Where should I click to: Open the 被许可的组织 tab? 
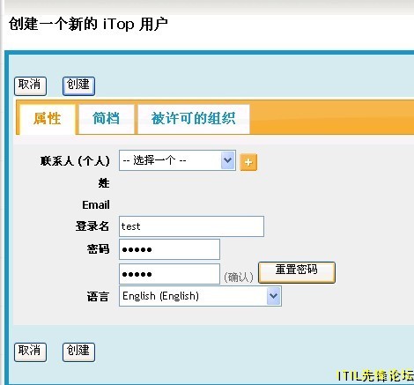click(x=194, y=119)
